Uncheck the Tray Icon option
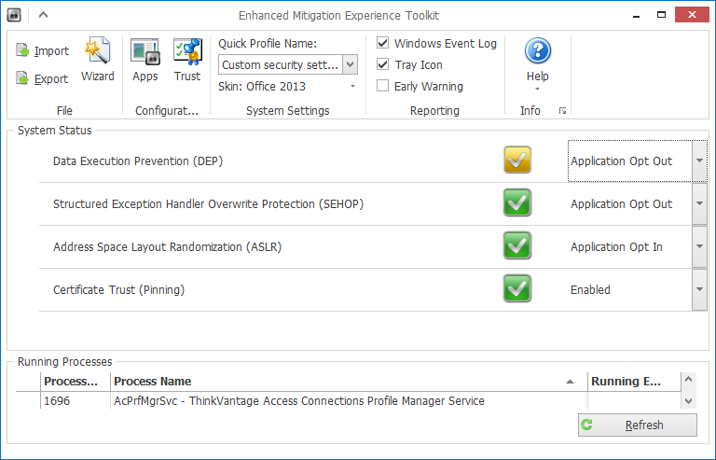 tap(383, 65)
